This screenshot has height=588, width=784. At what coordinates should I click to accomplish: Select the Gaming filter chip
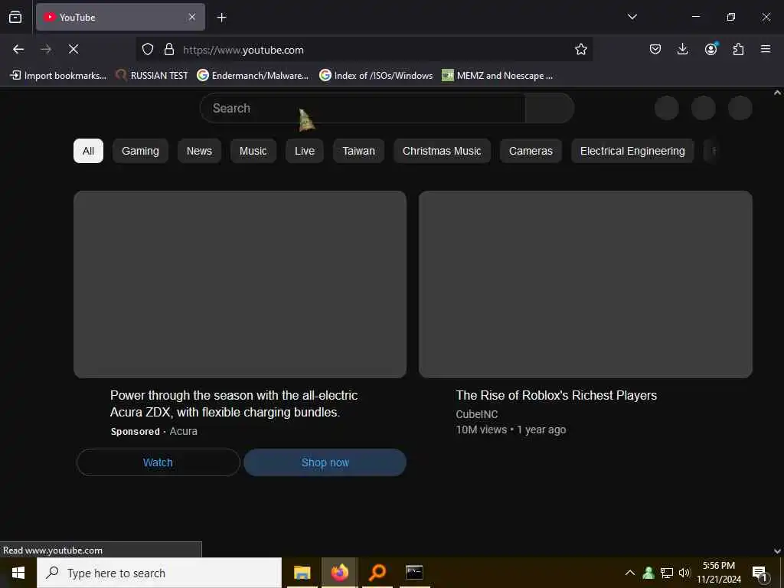click(x=141, y=151)
